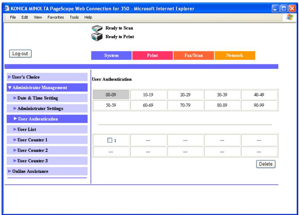Select the 80-89 user range
The image size is (299, 215).
click(x=222, y=105)
